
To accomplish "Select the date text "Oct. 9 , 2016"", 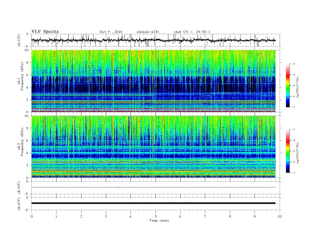I will [111, 32].
